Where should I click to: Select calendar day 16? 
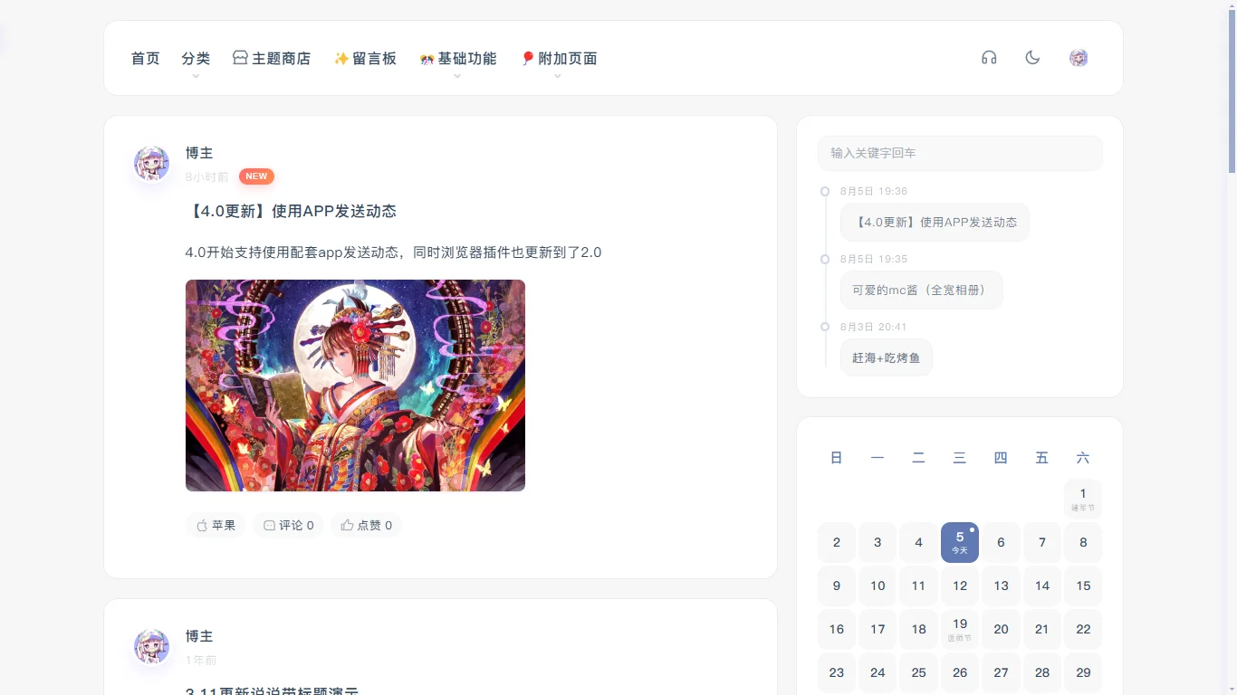click(x=837, y=629)
